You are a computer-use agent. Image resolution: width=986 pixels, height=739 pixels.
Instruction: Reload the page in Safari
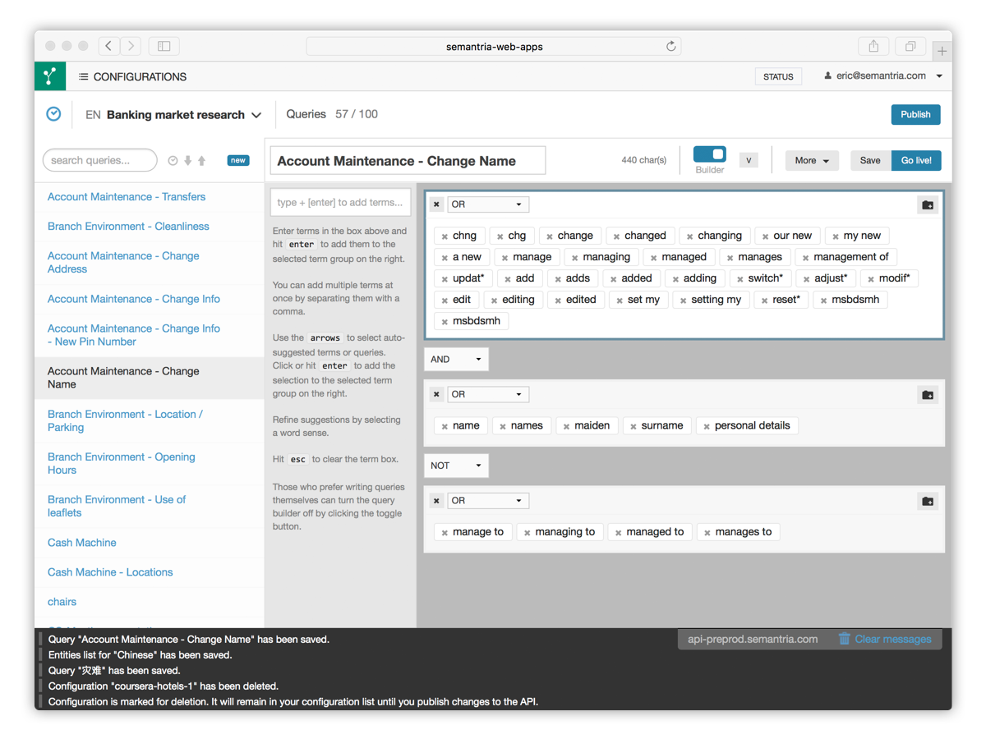(x=671, y=46)
